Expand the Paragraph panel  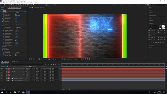click(151, 45)
